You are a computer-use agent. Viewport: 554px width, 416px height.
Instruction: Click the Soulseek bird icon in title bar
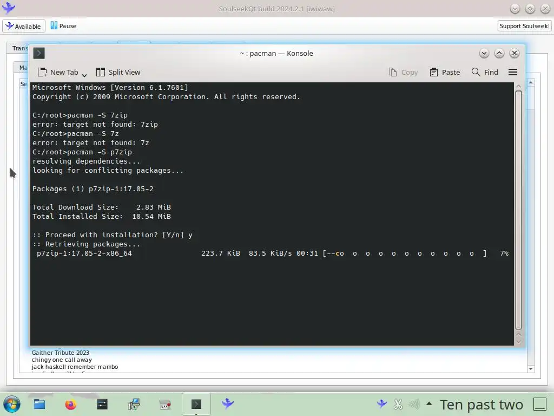point(9,8)
